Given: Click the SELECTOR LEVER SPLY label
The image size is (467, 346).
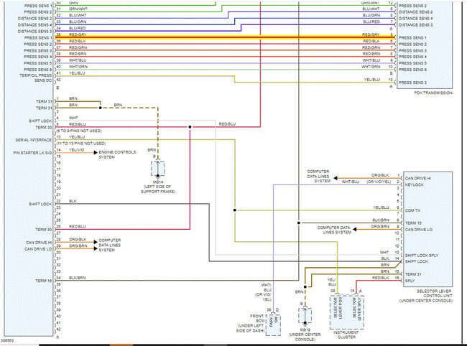Looking at the screenshot, I should click(x=356, y=309).
